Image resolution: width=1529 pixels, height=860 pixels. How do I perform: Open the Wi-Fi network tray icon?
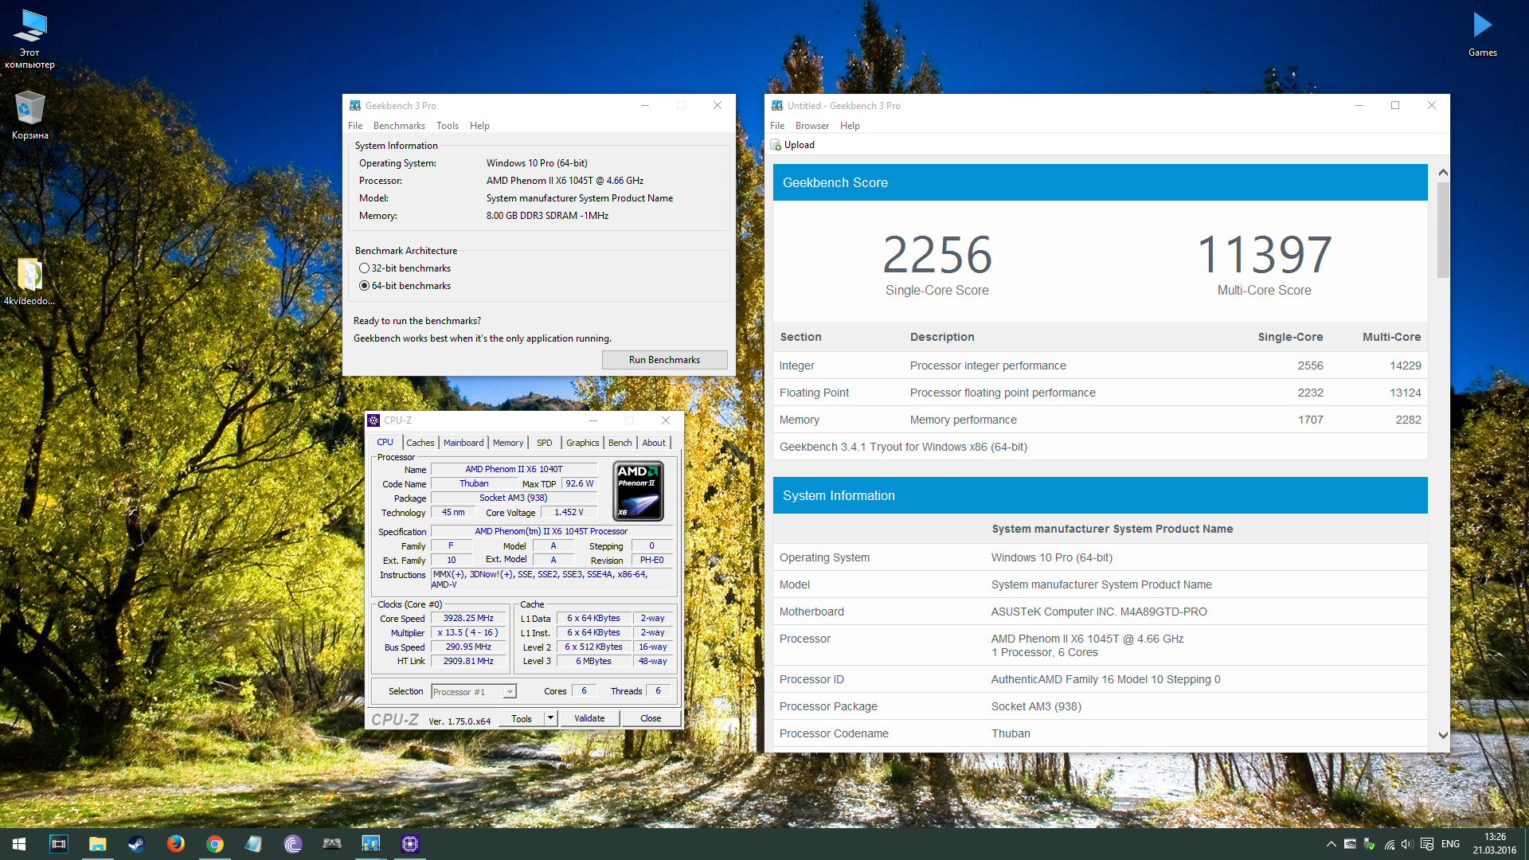pos(1389,844)
